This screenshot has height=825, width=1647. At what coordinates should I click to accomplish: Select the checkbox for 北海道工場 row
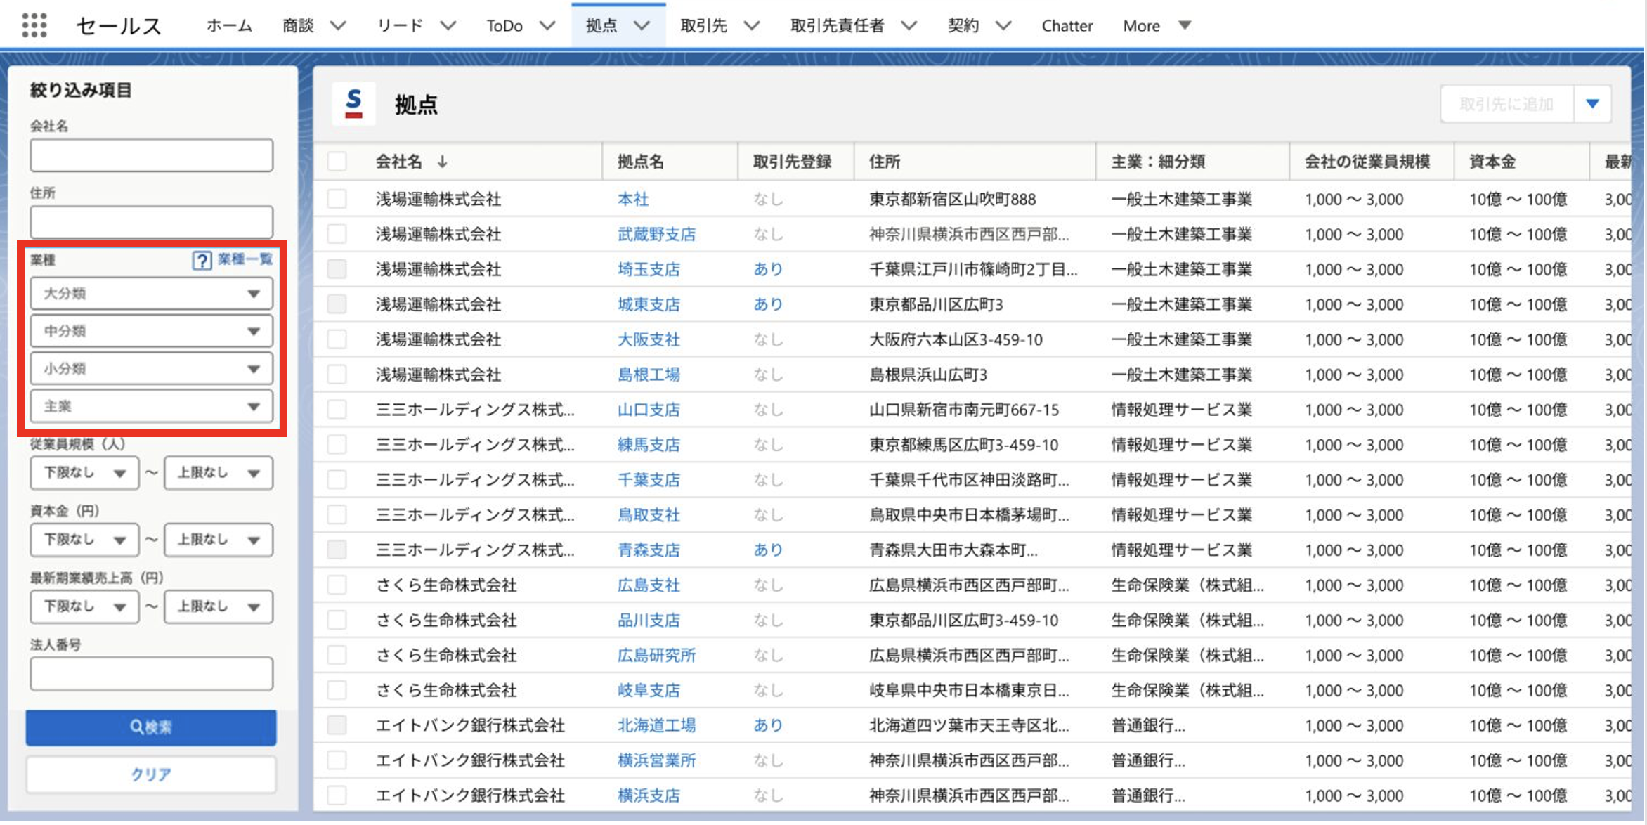[337, 725]
